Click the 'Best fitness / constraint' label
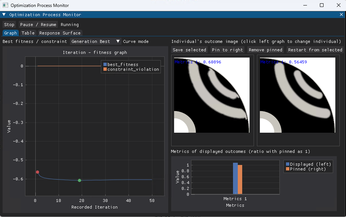 [35, 41]
